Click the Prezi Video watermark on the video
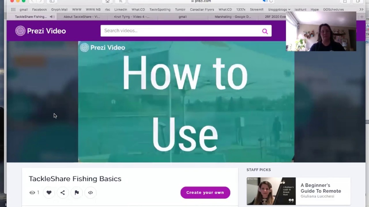The height and width of the screenshot is (207, 369). (102, 47)
